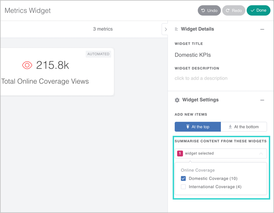The width and height of the screenshot is (274, 213).
Task: Click the Widget Details lines icon
Action: pyautogui.click(x=176, y=29)
